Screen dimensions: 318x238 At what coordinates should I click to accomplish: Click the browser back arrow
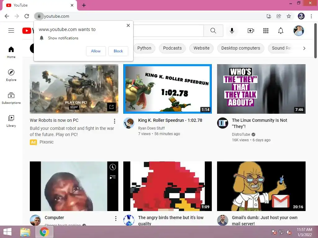click(7, 16)
